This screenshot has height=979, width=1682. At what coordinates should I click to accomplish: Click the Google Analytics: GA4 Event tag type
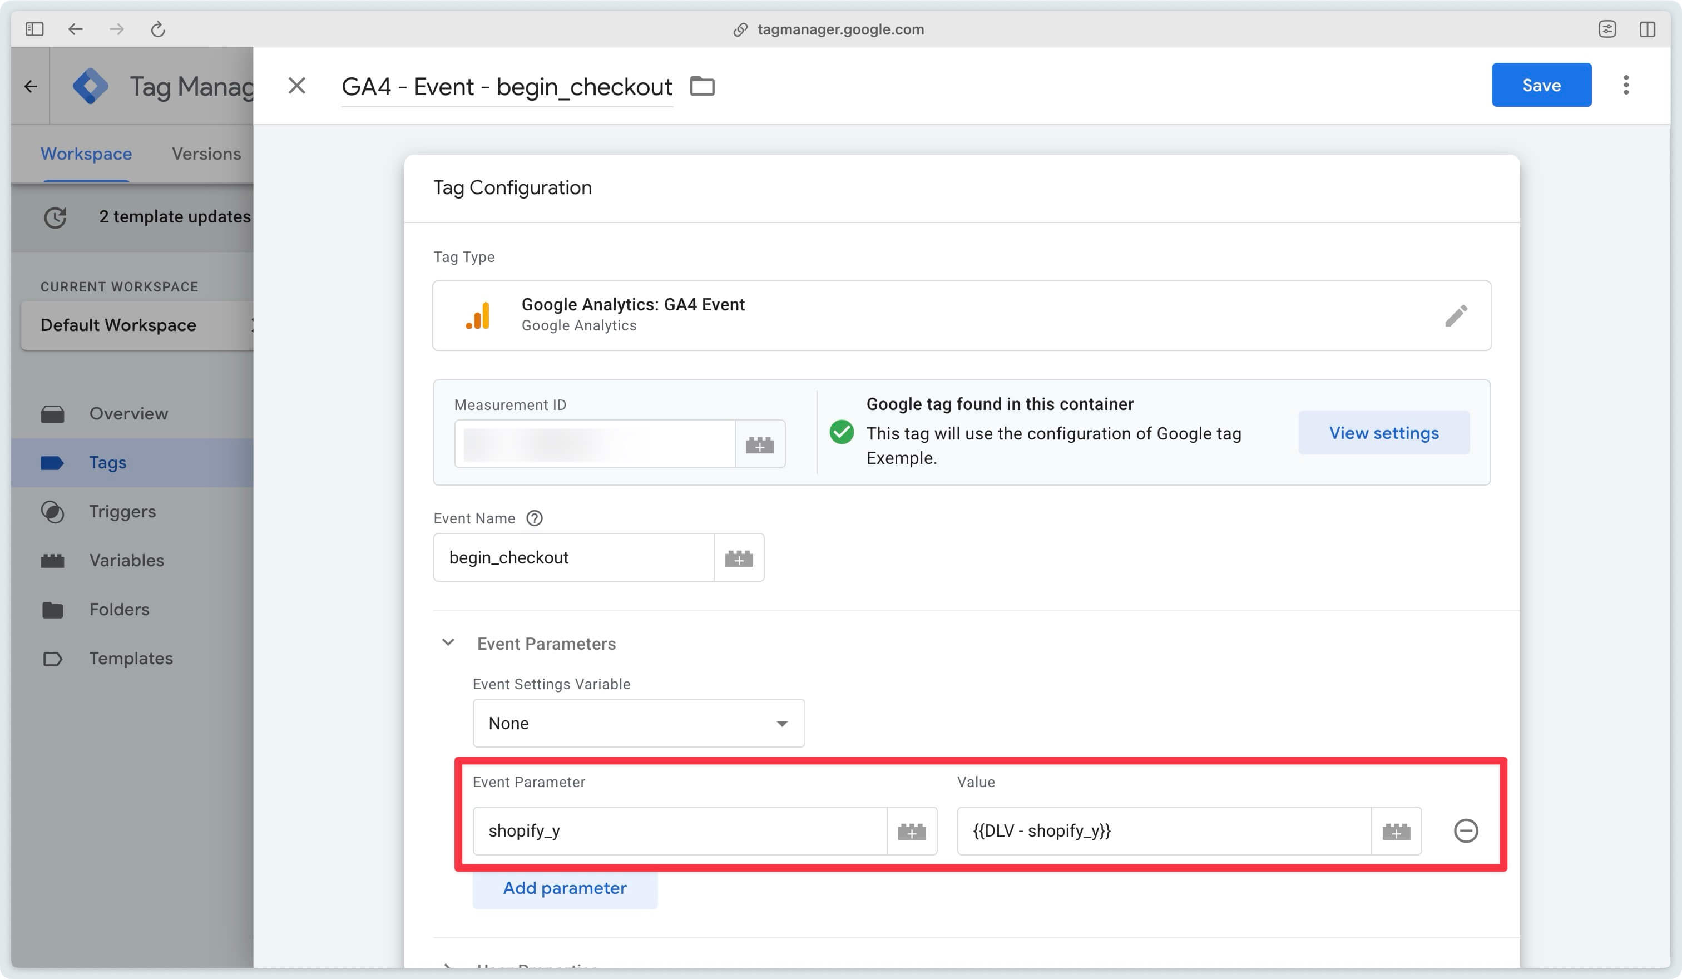pos(962,315)
